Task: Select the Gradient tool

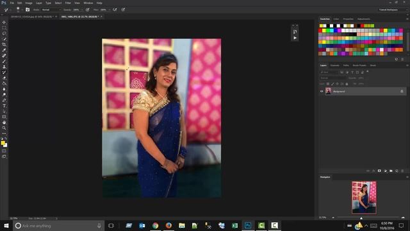Action: coord(4,83)
